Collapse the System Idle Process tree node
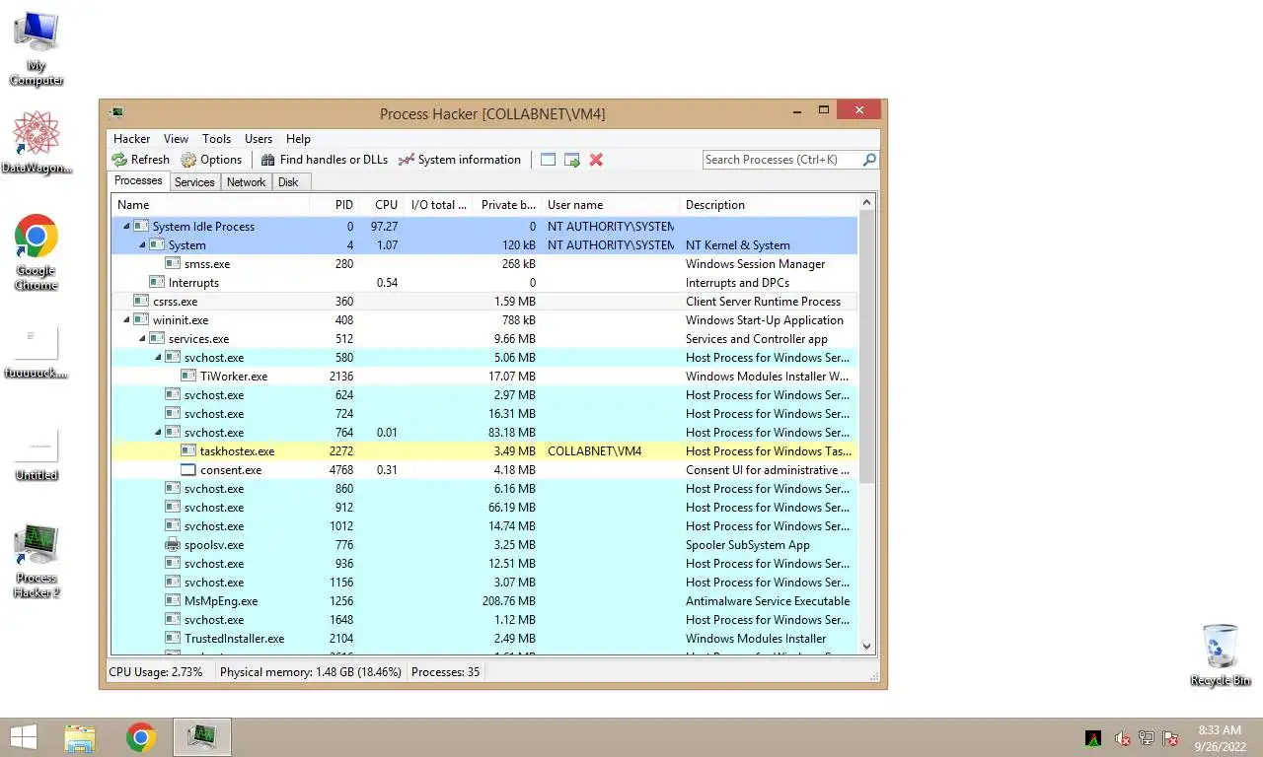This screenshot has width=1263, height=757. [126, 227]
